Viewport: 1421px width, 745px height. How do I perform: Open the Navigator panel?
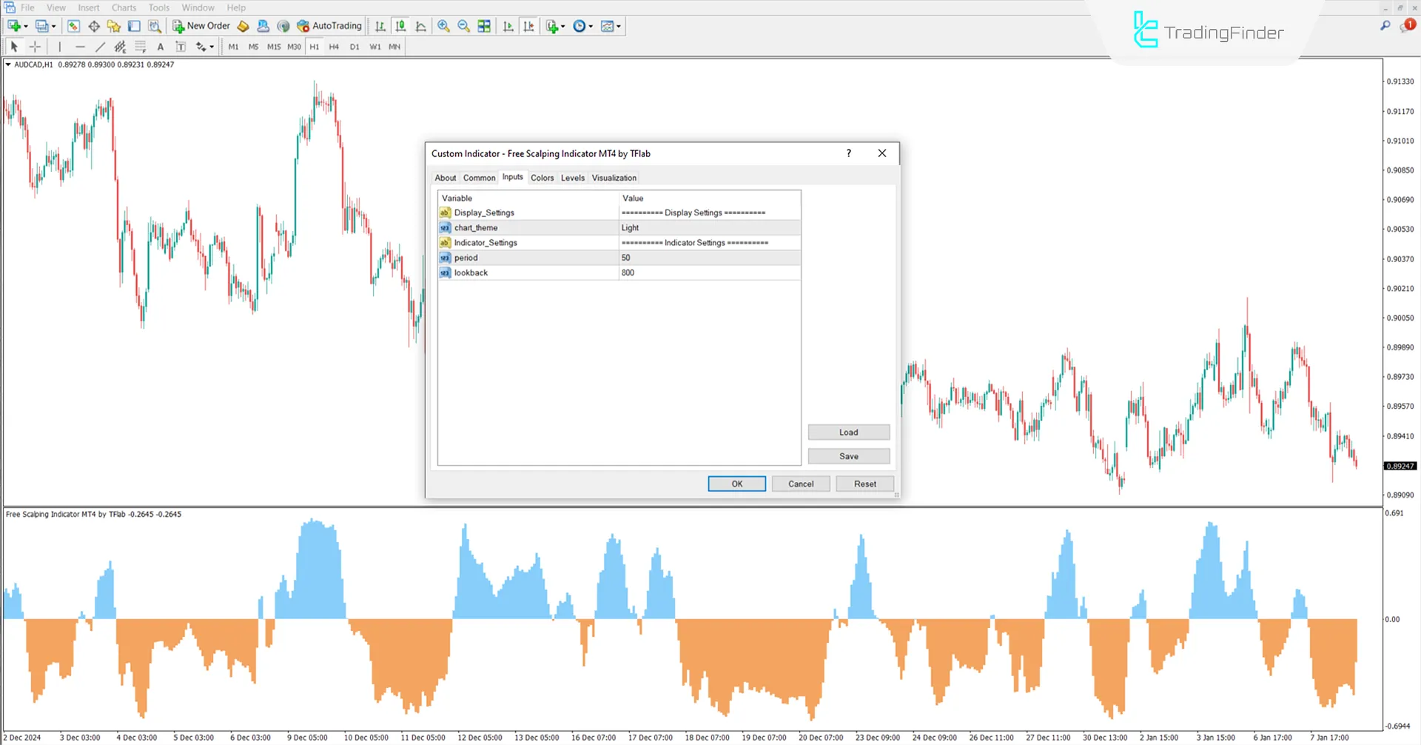pos(113,26)
